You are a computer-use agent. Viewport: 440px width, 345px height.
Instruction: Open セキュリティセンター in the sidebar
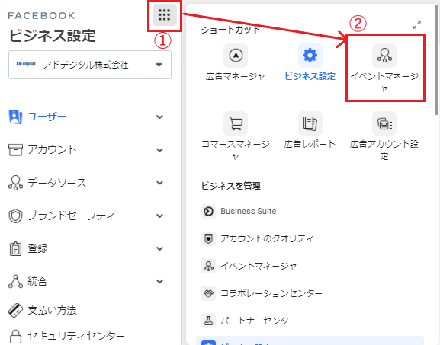[76, 336]
